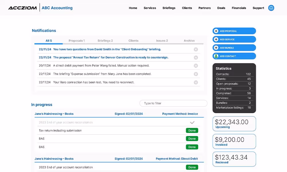Switch to the Archive tab
Image resolution: width=287 pixels, height=172 pixels.
point(189,41)
